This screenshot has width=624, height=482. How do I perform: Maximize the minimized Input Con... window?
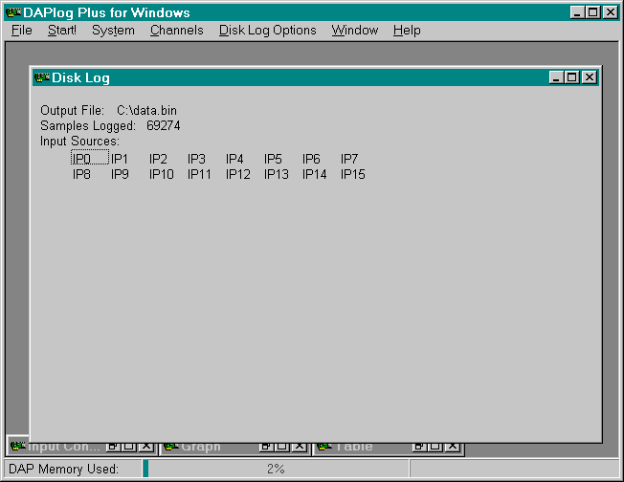click(x=129, y=447)
